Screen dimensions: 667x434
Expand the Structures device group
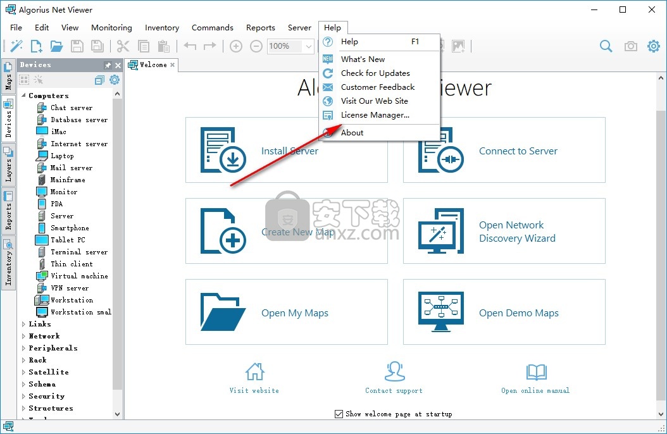click(x=23, y=408)
